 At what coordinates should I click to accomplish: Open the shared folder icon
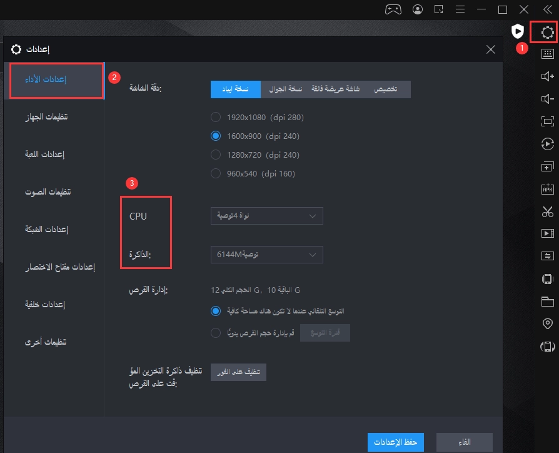pos(547,302)
